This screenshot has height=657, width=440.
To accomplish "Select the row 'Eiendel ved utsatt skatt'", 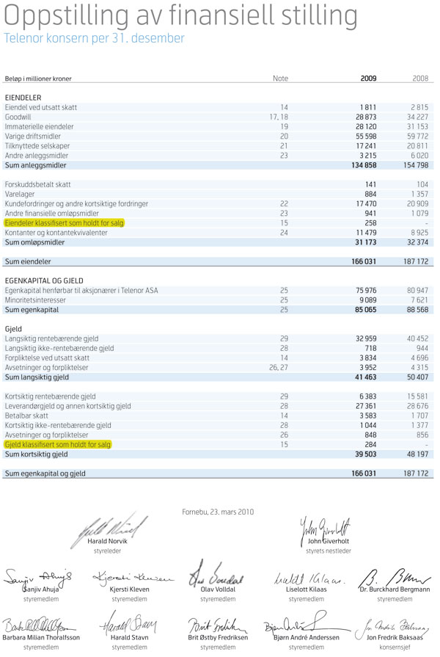I will (218, 107).
